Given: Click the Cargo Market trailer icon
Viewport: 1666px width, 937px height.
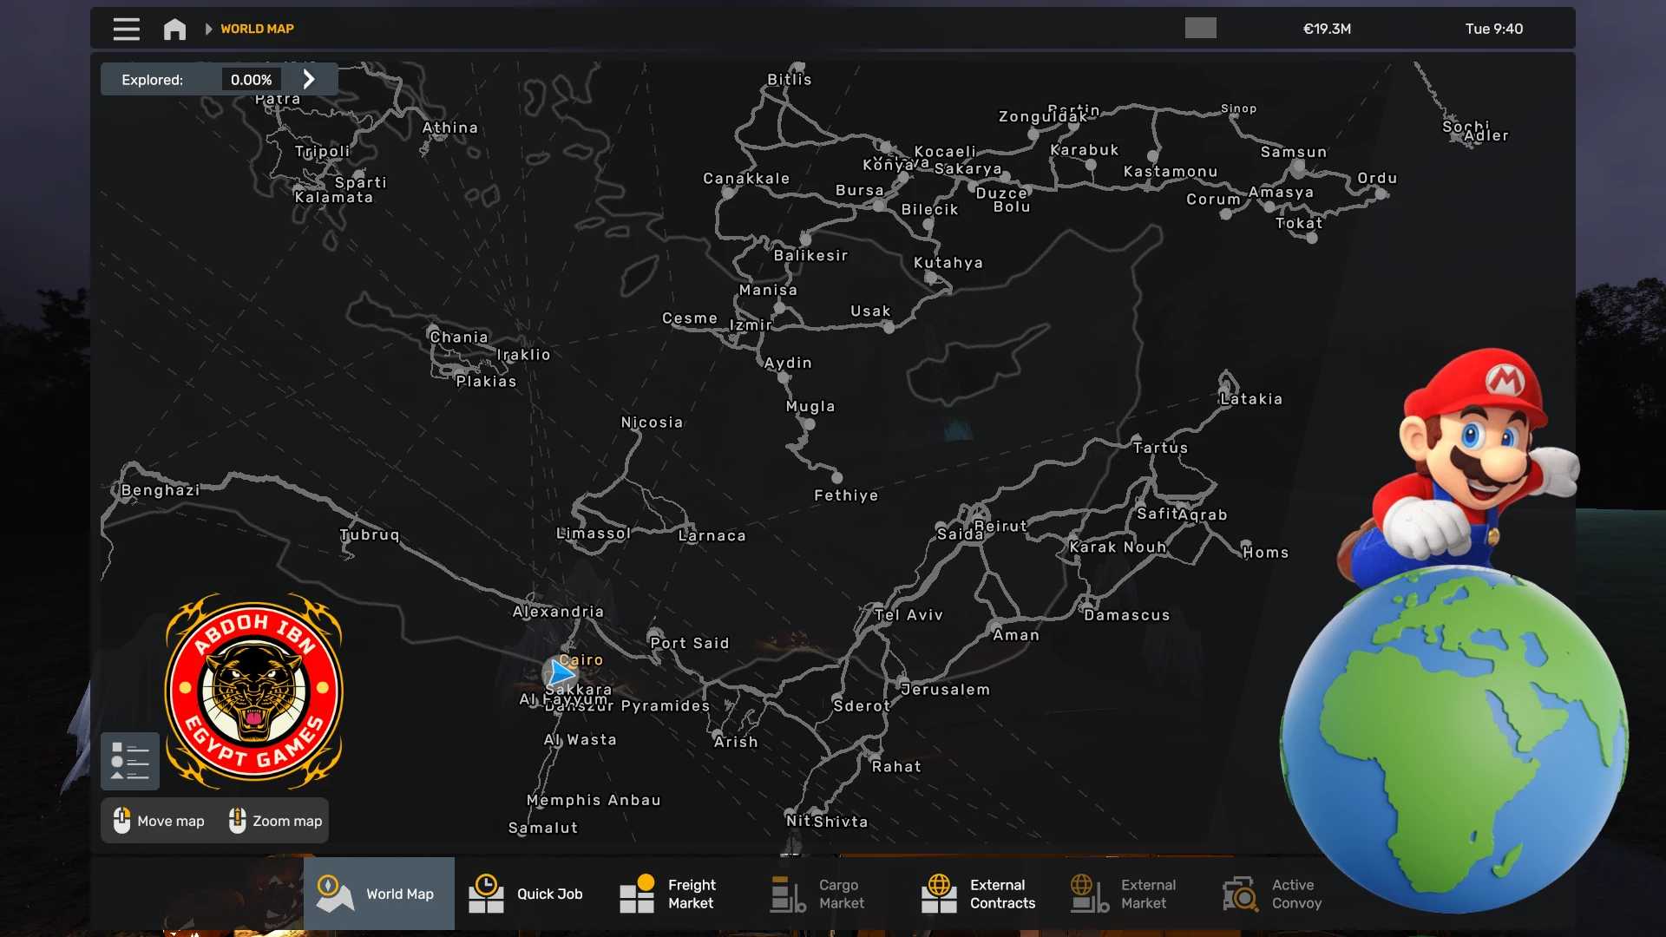Looking at the screenshot, I should pyautogui.click(x=788, y=894).
